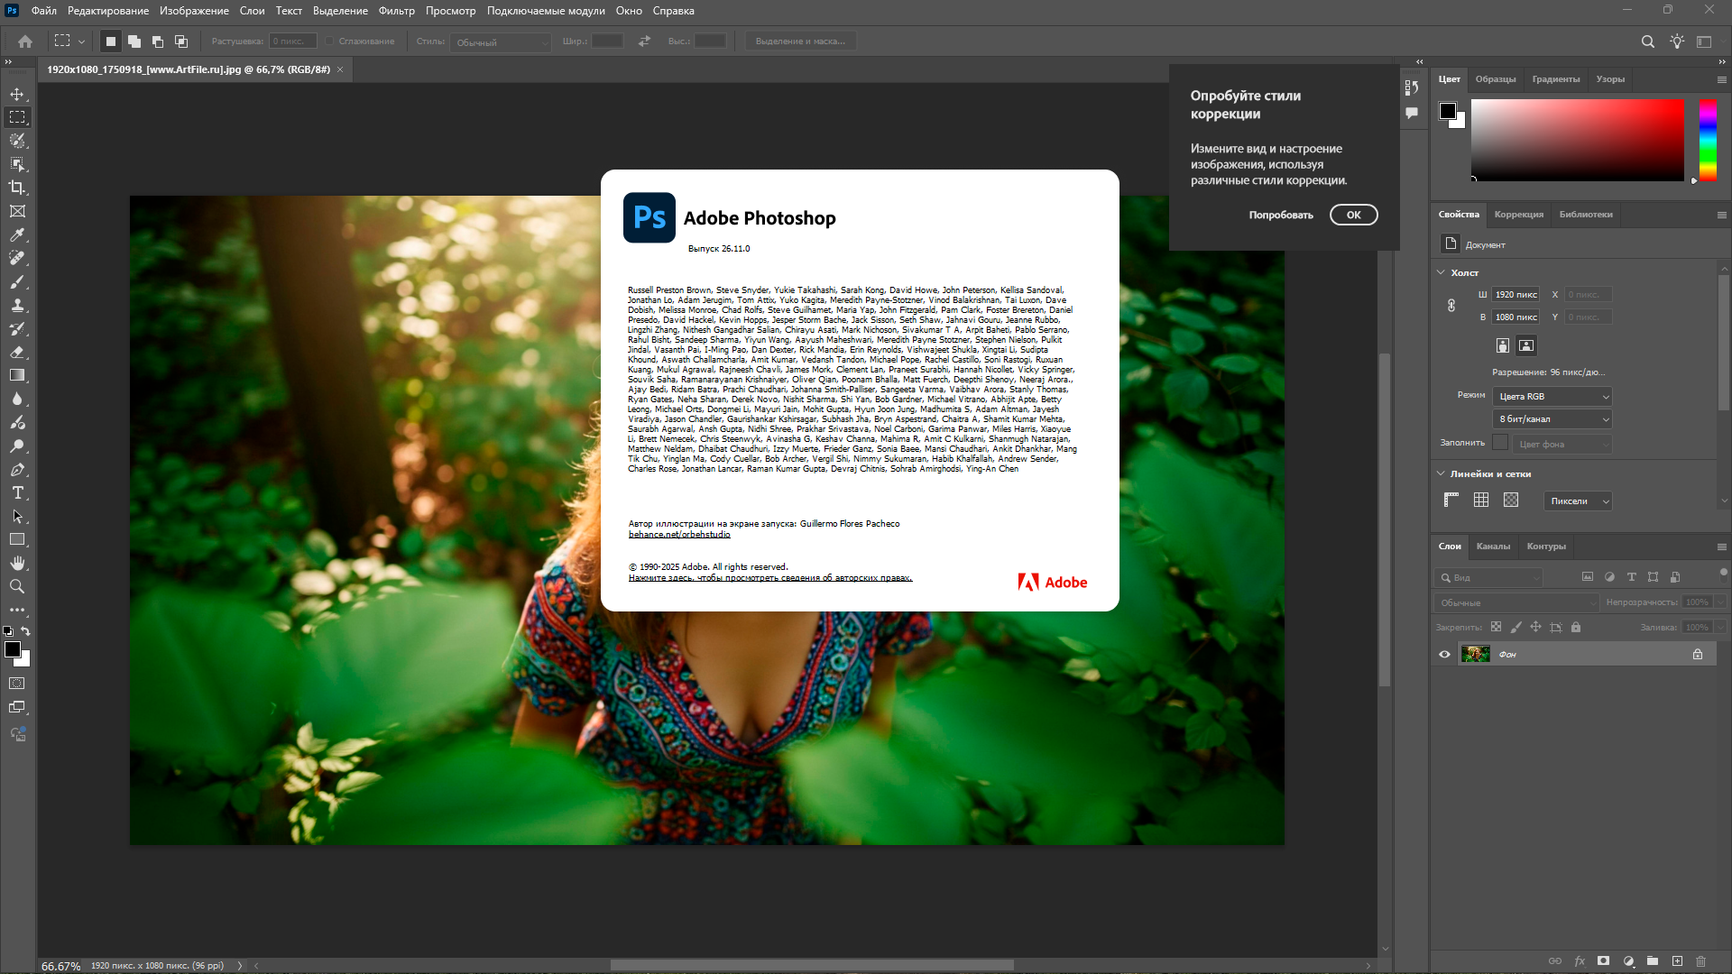Click the hue spectrum slider in Цвет panel
Image resolution: width=1732 pixels, height=974 pixels.
pyautogui.click(x=1708, y=140)
